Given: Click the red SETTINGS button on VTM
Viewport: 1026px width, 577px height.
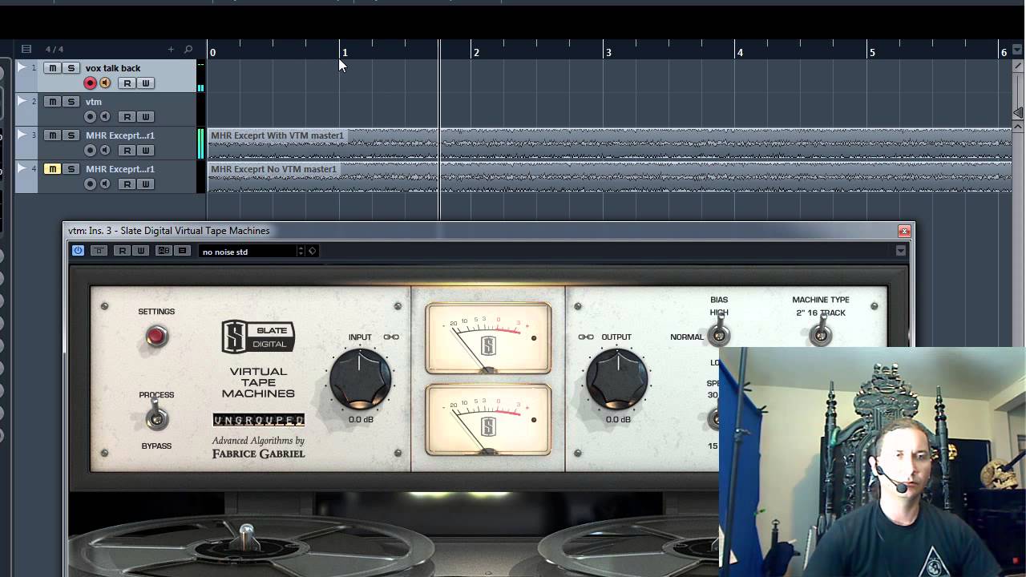Looking at the screenshot, I should tap(156, 337).
